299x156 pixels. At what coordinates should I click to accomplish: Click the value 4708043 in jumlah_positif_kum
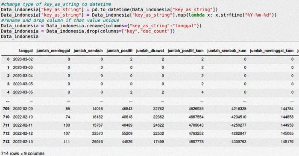pos(196,125)
